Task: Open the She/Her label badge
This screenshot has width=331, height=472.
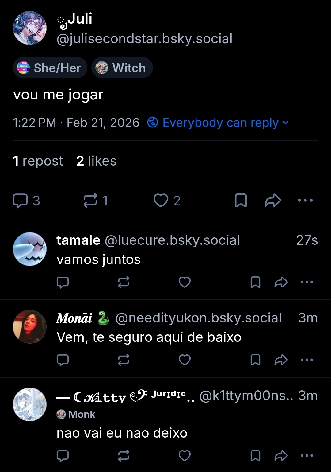Action: (x=50, y=68)
